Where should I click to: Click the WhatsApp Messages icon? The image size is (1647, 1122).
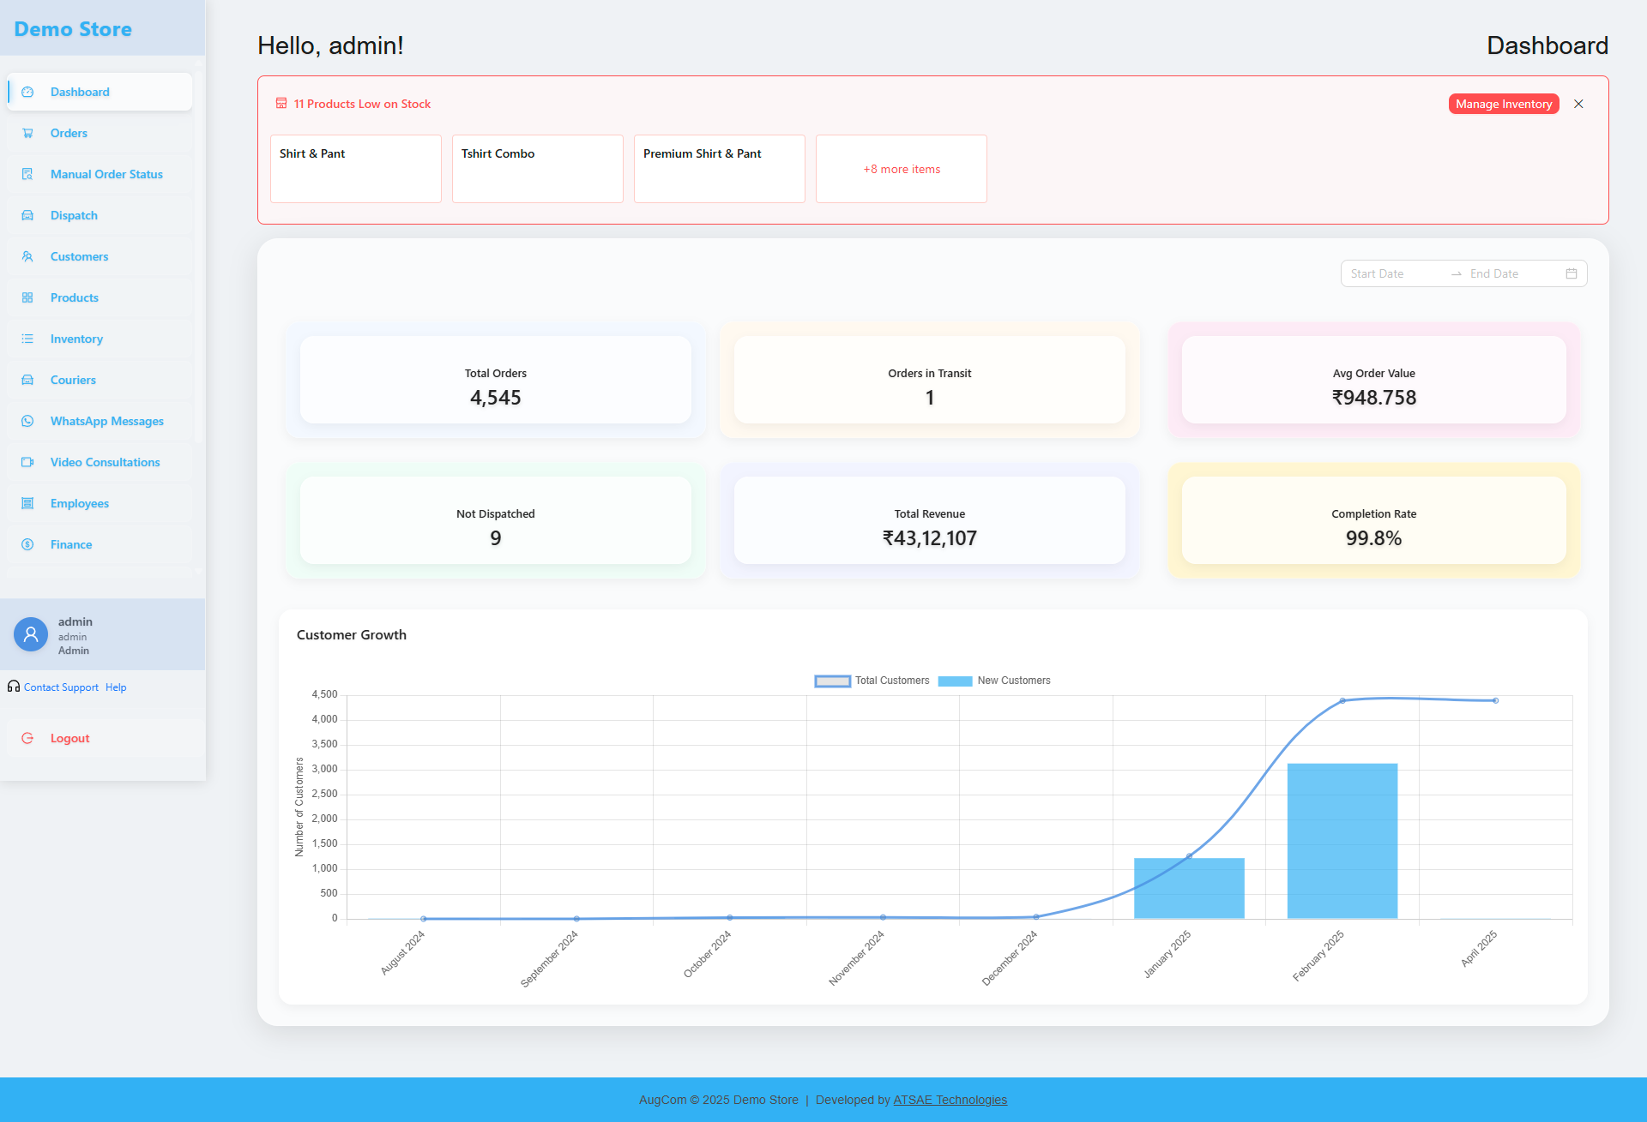click(x=27, y=421)
